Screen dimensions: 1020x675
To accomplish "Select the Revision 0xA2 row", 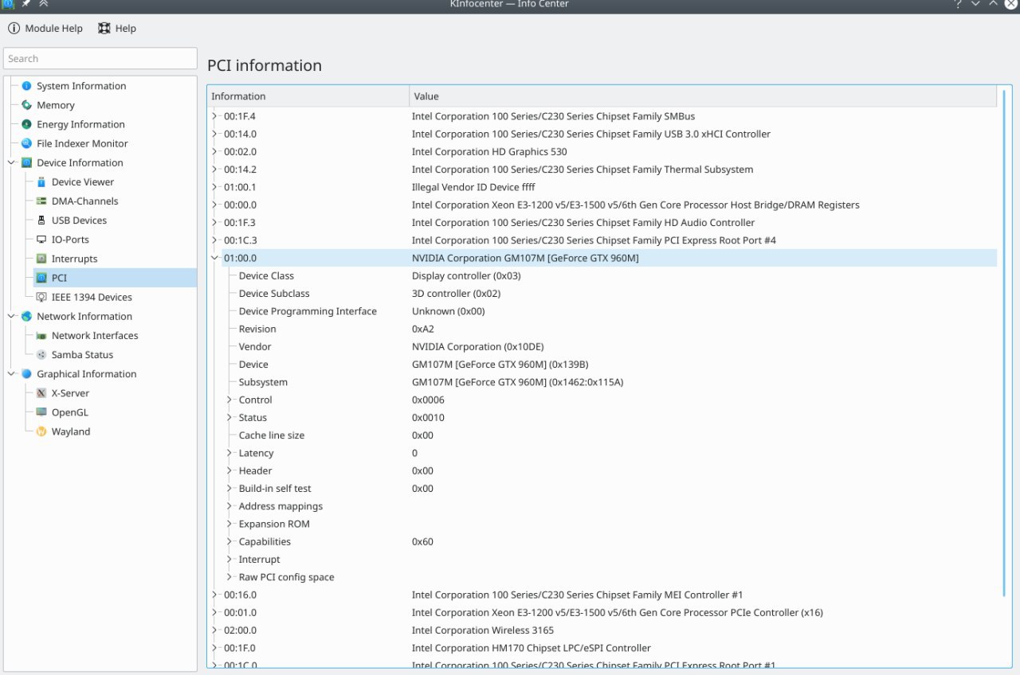I will click(x=602, y=329).
